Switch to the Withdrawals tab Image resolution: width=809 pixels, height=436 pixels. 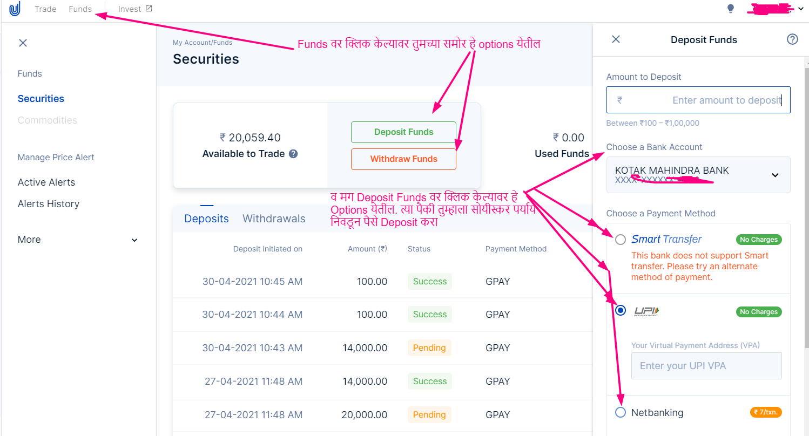point(274,219)
